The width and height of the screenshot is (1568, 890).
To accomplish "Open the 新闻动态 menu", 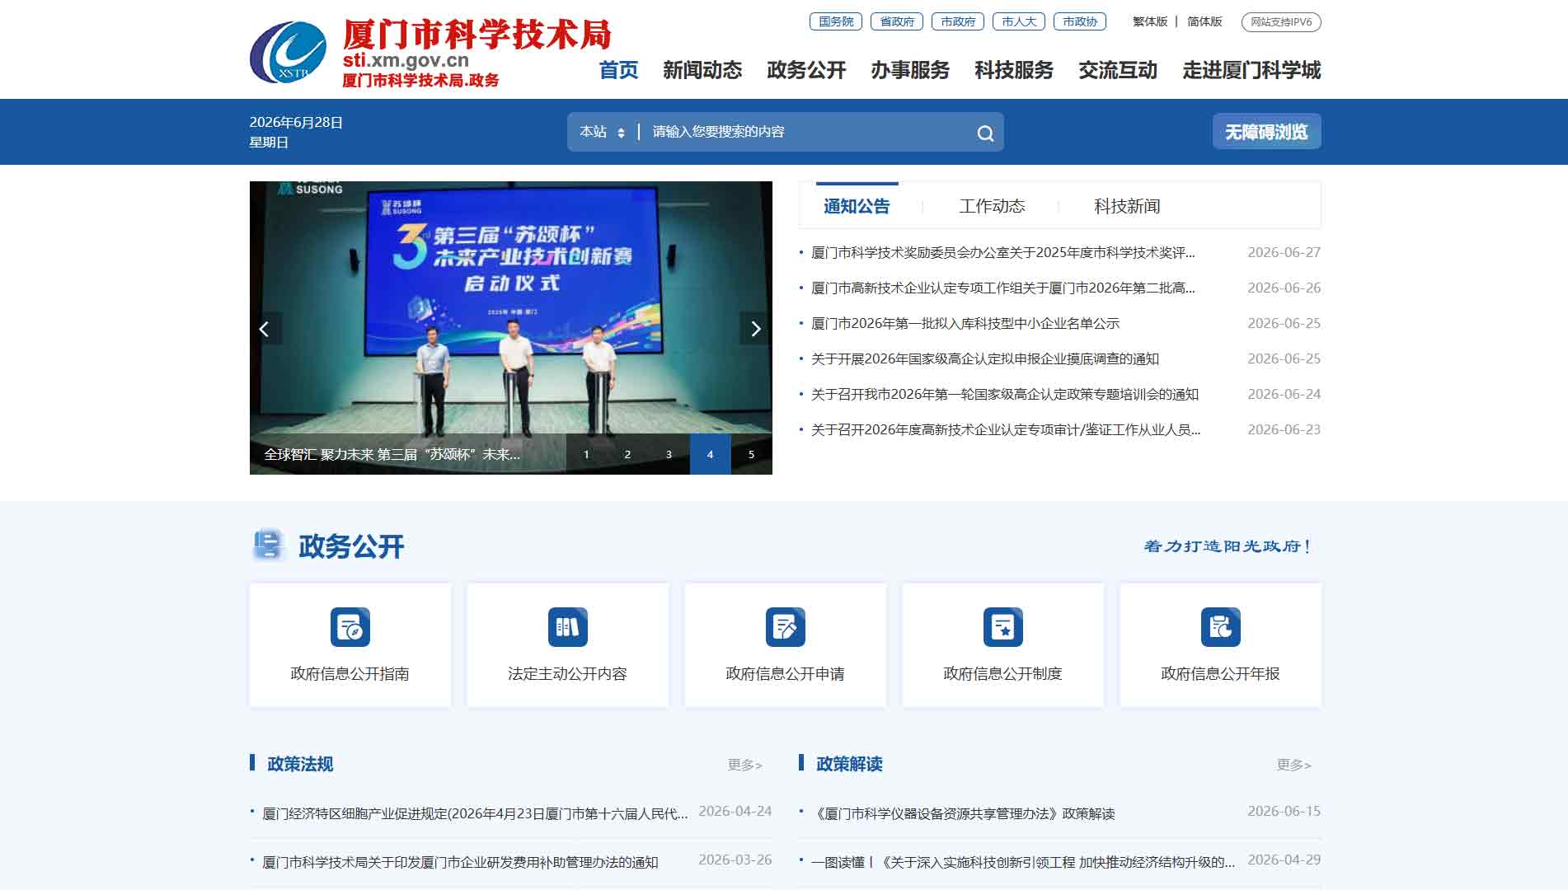I will [x=702, y=70].
